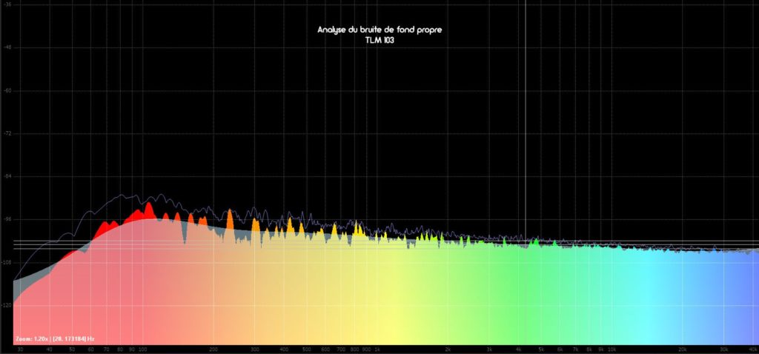Click the bright green peak near 4.5k
The width and height of the screenshot is (759, 354).
(x=535, y=241)
